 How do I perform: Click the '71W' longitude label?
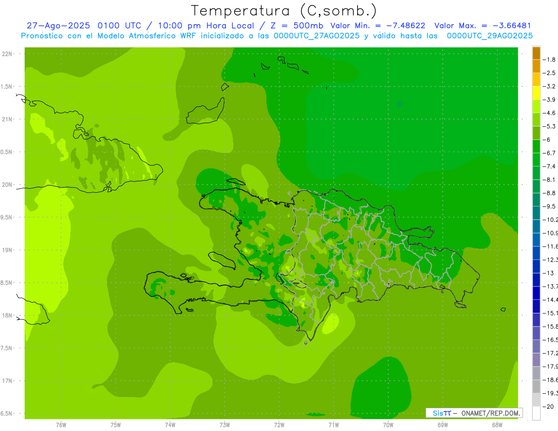pyautogui.click(x=333, y=425)
